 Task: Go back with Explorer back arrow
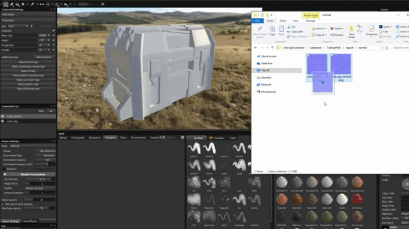coord(255,48)
